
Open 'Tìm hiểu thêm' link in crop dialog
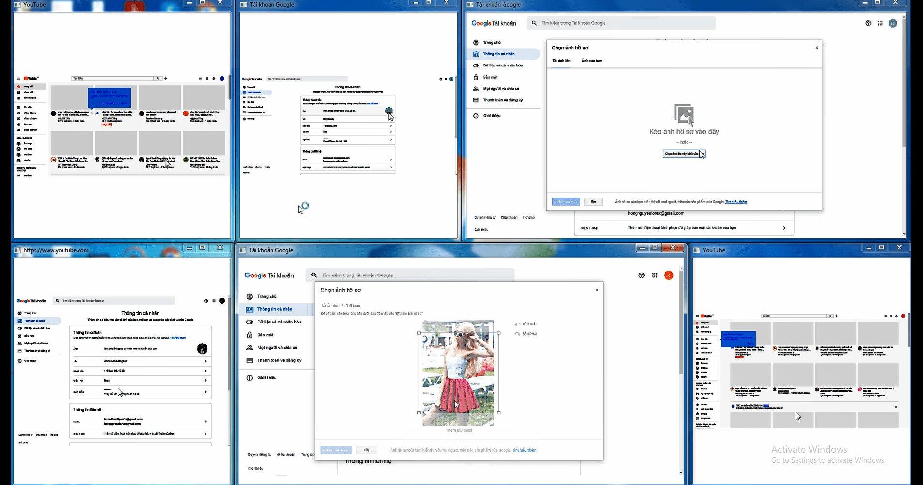tap(524, 450)
